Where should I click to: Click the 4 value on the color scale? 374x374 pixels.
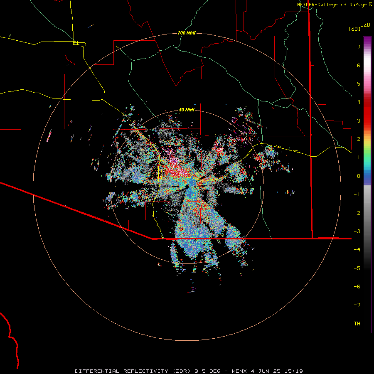[359, 102]
